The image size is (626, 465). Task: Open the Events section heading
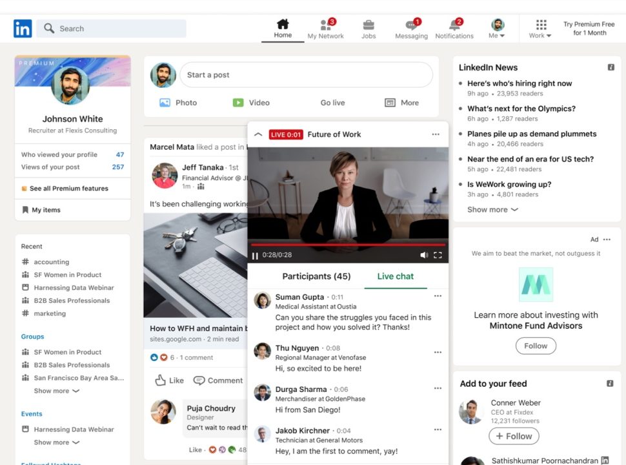pos(32,414)
